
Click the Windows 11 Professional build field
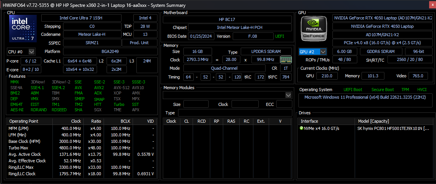[x=365, y=100]
